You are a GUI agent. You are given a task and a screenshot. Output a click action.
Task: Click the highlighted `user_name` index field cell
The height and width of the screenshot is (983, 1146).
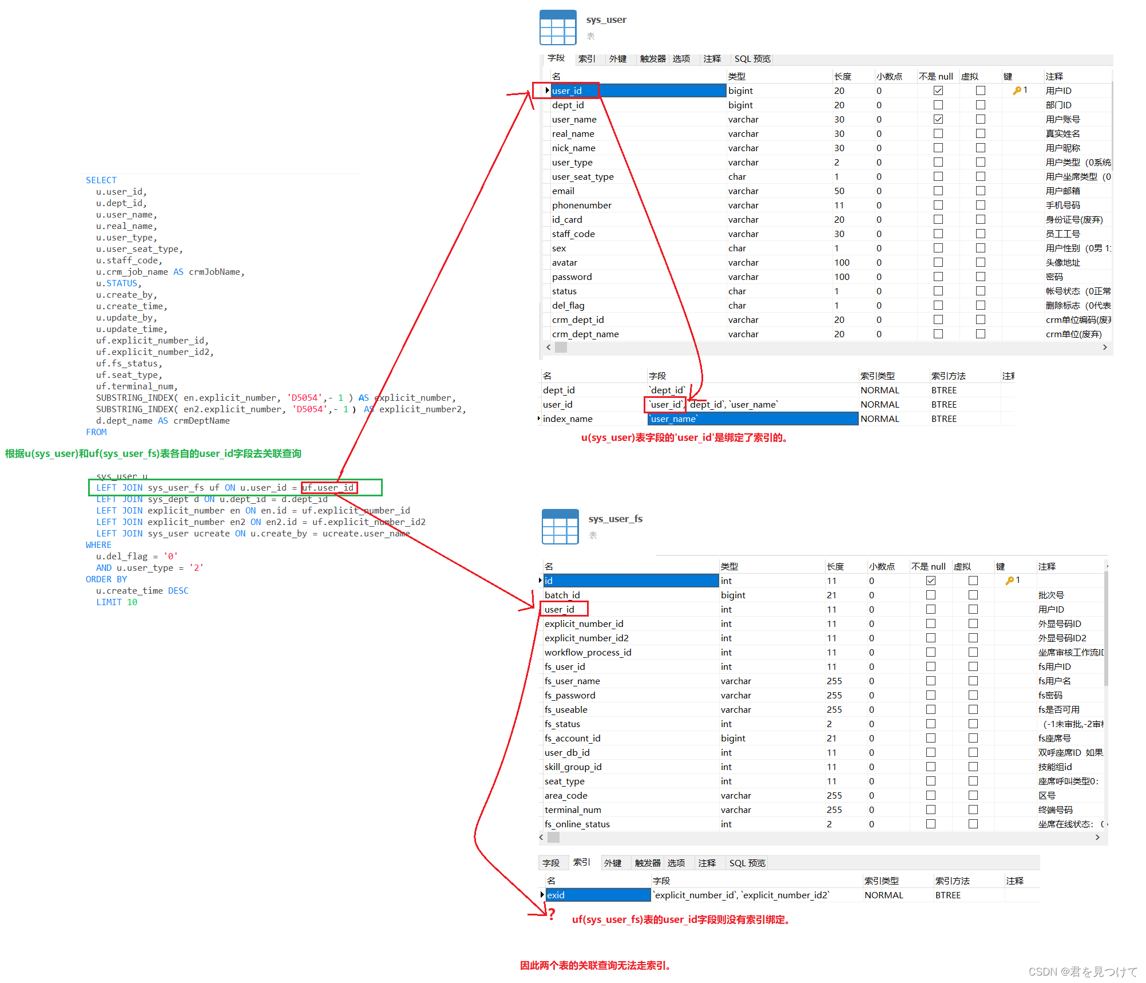(753, 419)
